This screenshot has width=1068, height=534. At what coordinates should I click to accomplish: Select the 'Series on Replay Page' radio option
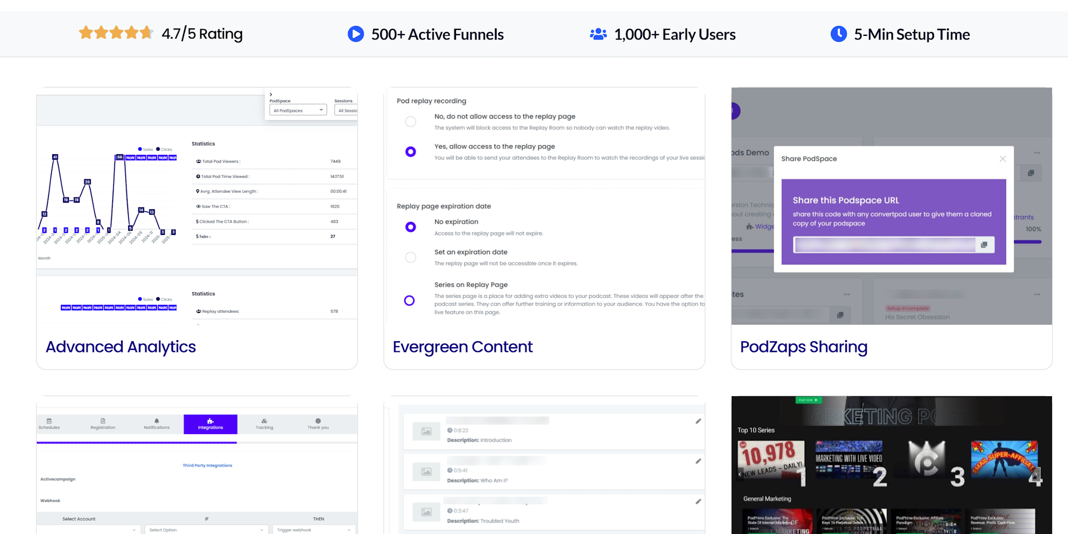pos(410,301)
